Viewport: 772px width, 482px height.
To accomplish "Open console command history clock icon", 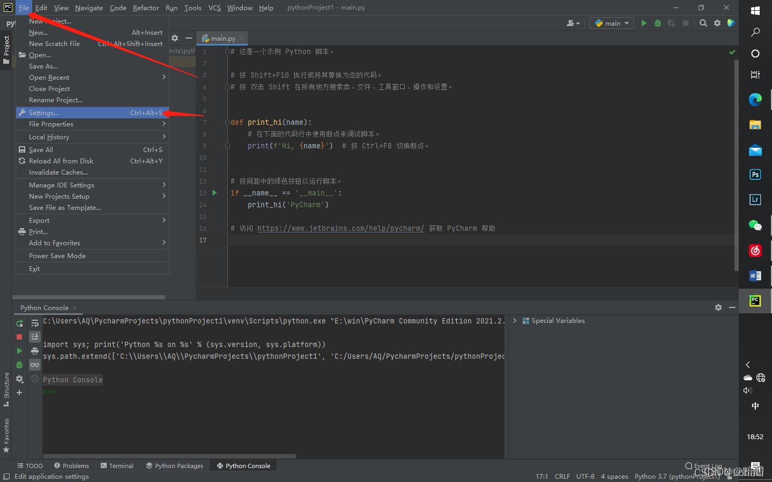I will [x=35, y=379].
